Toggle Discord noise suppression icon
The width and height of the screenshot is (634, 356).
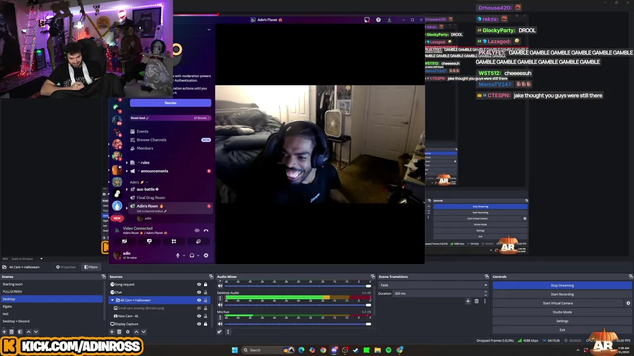coord(197,230)
